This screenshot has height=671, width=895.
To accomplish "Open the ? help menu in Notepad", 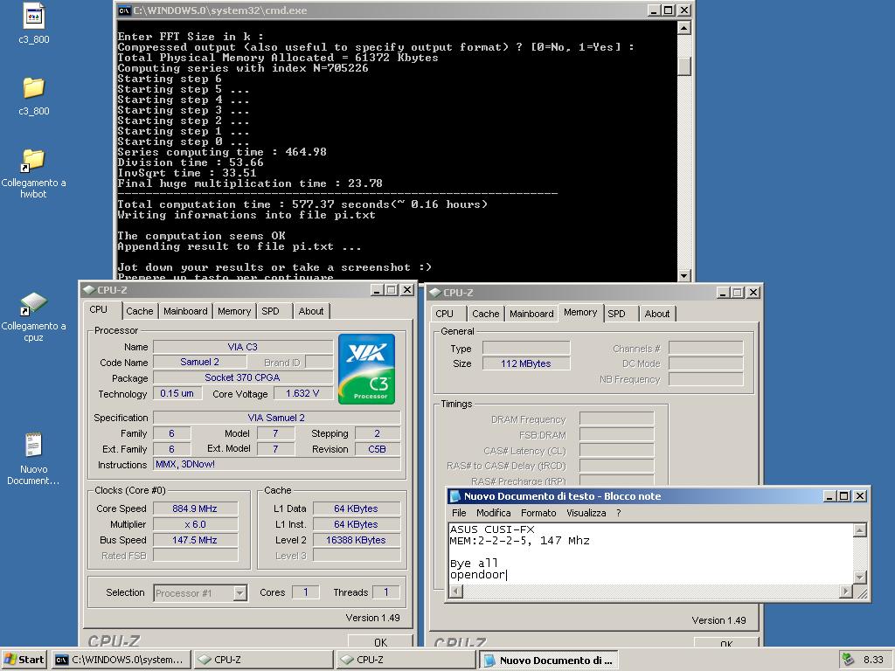I will pyautogui.click(x=619, y=513).
